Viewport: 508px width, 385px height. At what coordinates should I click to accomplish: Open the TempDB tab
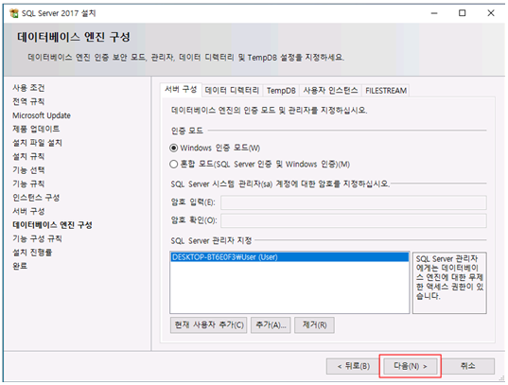(x=281, y=91)
